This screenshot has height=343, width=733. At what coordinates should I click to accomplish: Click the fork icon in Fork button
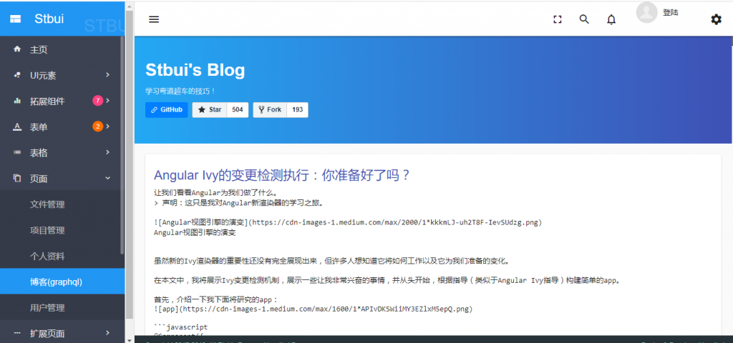click(x=261, y=109)
